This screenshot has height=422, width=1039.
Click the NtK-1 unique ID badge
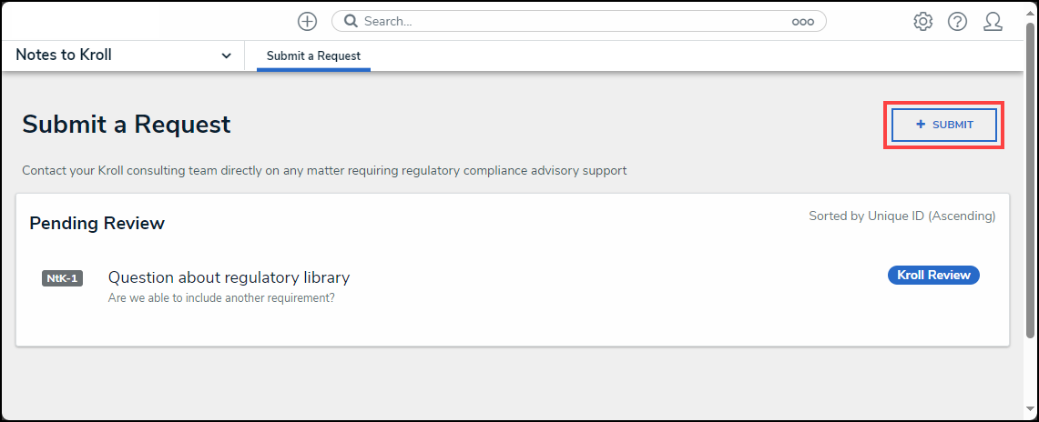[x=62, y=278]
